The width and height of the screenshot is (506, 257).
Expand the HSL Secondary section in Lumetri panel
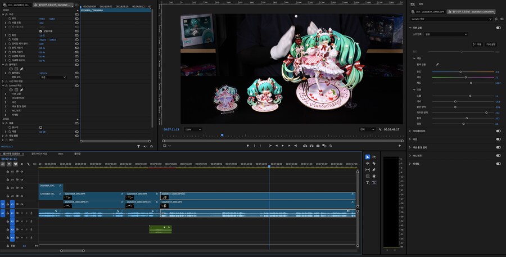coord(410,156)
